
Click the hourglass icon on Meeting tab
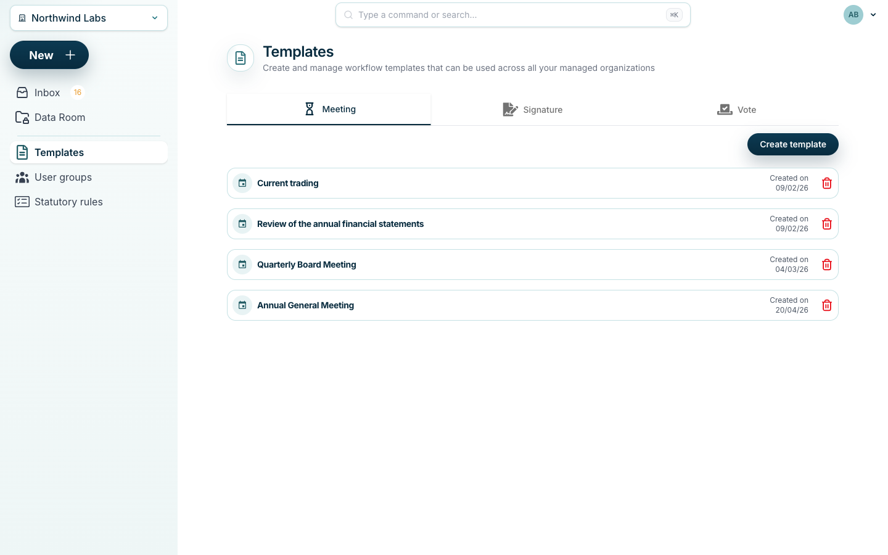click(310, 109)
